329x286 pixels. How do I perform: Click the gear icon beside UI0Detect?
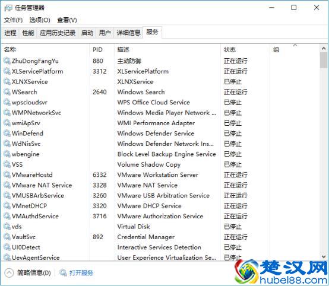(7, 247)
